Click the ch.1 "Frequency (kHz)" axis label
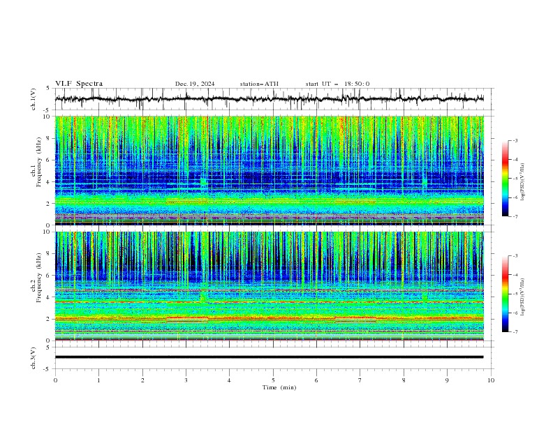The height and width of the screenshot is (427, 553). pos(39,162)
